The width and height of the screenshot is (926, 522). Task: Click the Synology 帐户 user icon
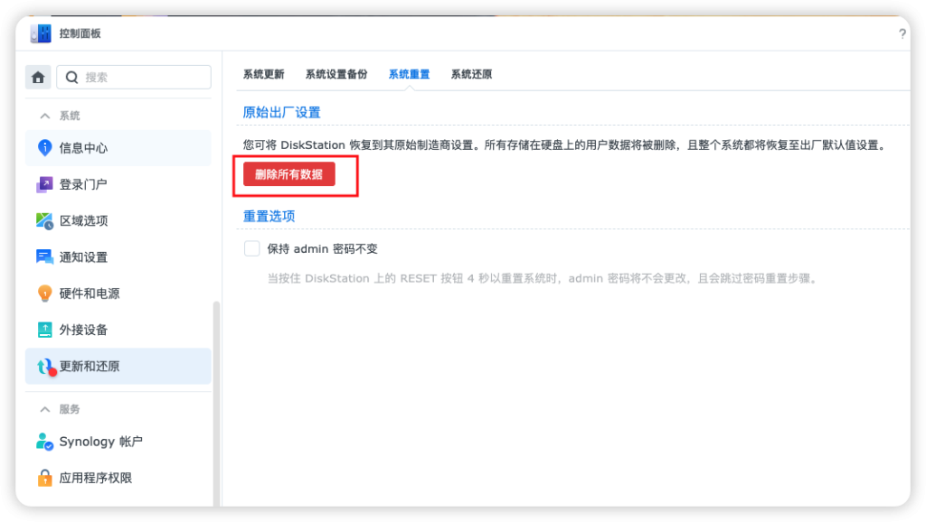click(44, 442)
